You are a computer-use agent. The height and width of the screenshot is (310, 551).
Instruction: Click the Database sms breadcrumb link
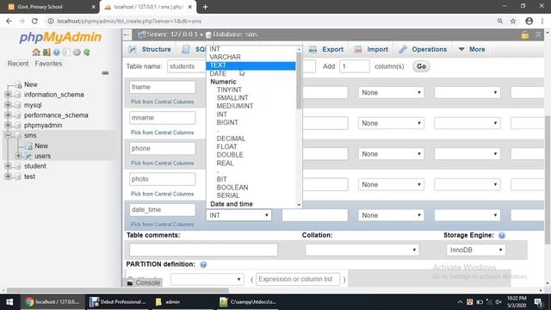tap(235, 34)
